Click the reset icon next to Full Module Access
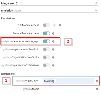 click(54, 25)
